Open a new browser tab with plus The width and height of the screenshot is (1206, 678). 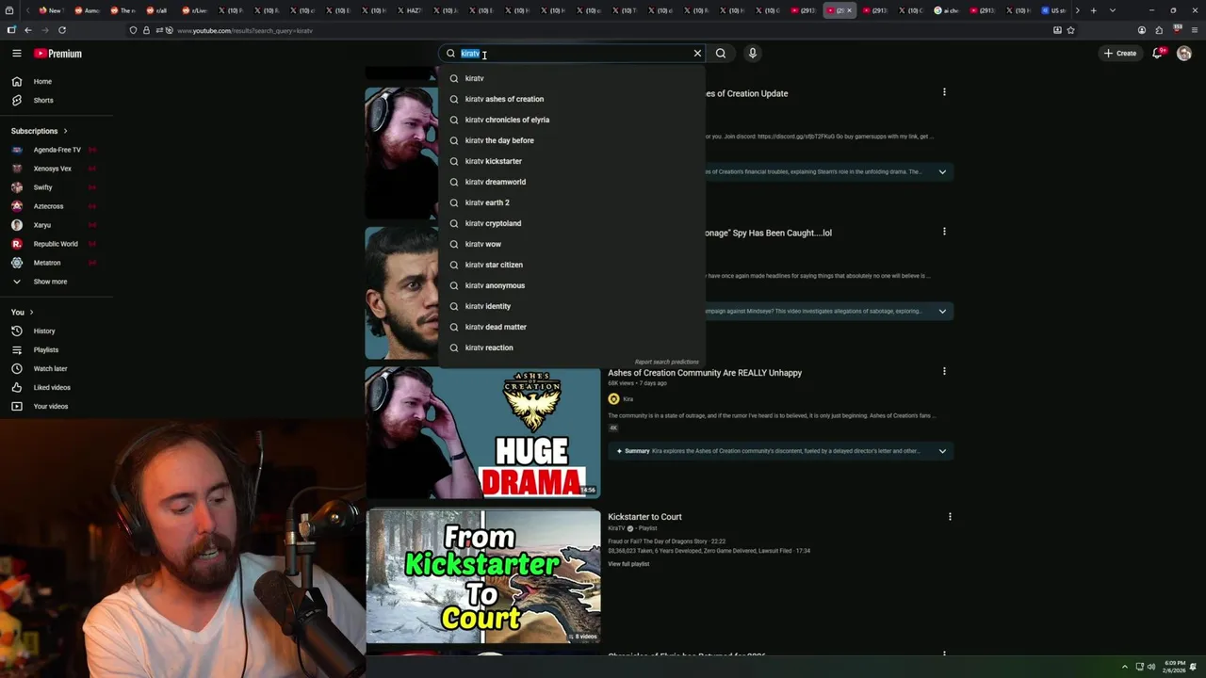click(1093, 10)
